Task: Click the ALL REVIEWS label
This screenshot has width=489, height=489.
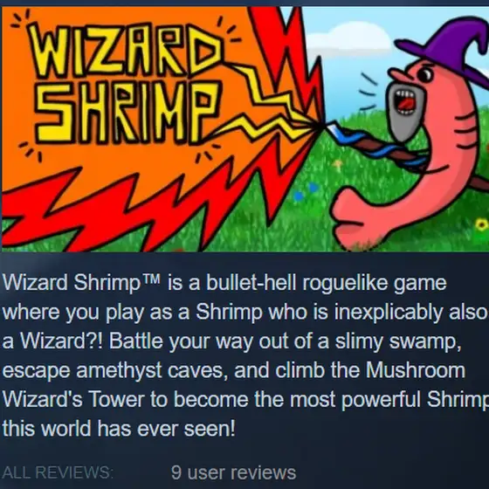Action: (58, 472)
